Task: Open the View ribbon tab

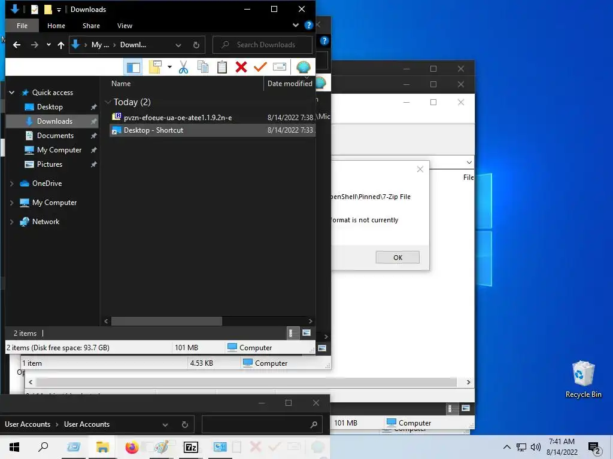Action: pos(125,26)
